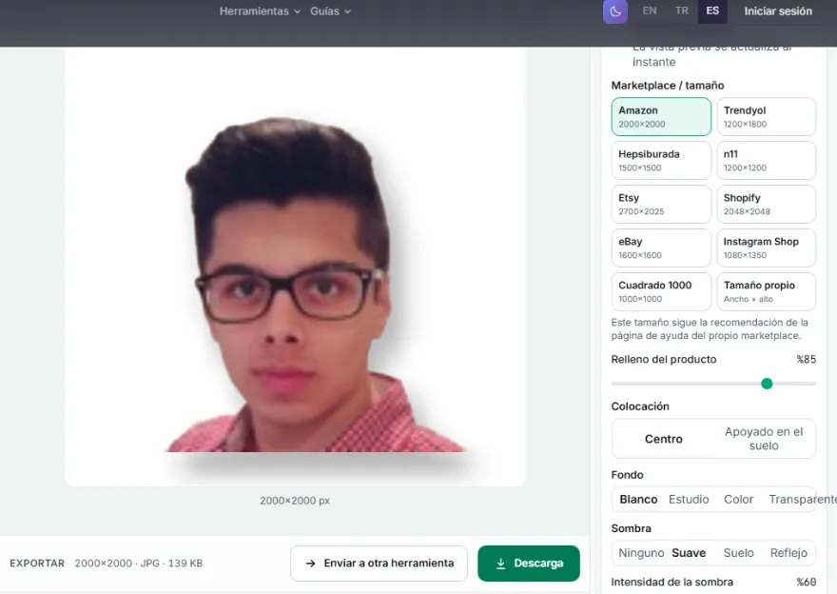Pick the eBay 1600×1600 size
The width and height of the screenshot is (837, 594).
point(661,247)
